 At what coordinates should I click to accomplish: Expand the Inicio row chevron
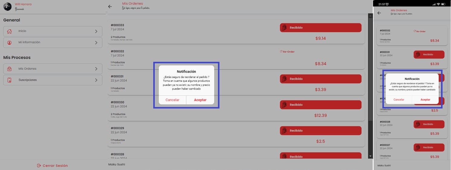(96, 31)
